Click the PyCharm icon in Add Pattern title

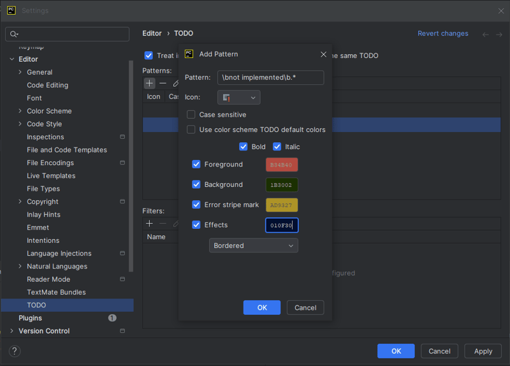click(189, 54)
